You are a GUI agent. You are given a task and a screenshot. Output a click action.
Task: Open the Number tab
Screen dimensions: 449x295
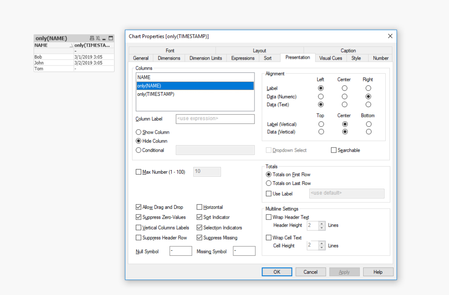point(381,58)
